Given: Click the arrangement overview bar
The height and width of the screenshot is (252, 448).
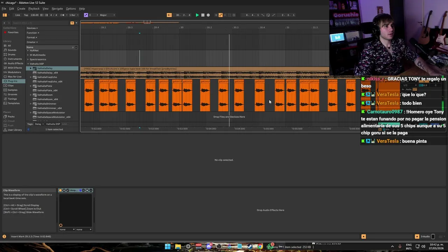Looking at the screenshot, I should tap(205, 22).
